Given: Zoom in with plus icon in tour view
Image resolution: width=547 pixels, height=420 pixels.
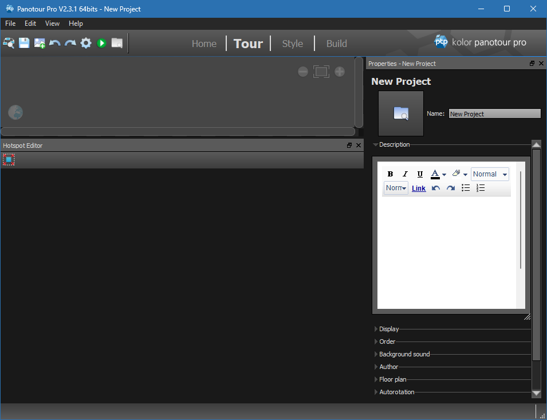Looking at the screenshot, I should [x=340, y=72].
